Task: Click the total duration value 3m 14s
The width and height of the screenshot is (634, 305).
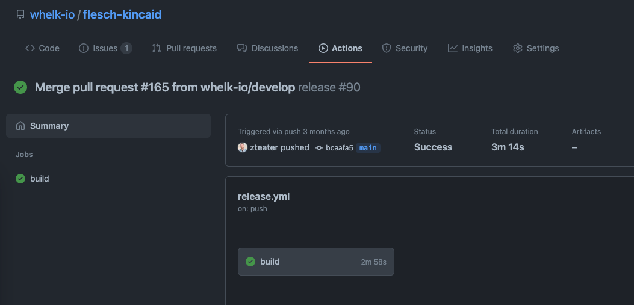Action: point(508,147)
